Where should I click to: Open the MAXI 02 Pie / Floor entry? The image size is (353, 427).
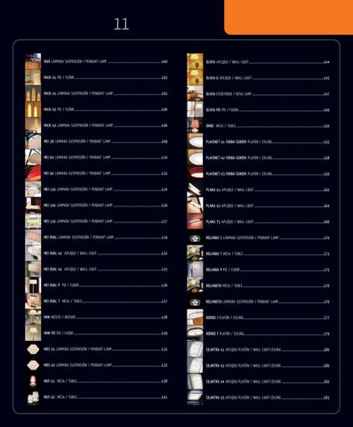pos(105,109)
